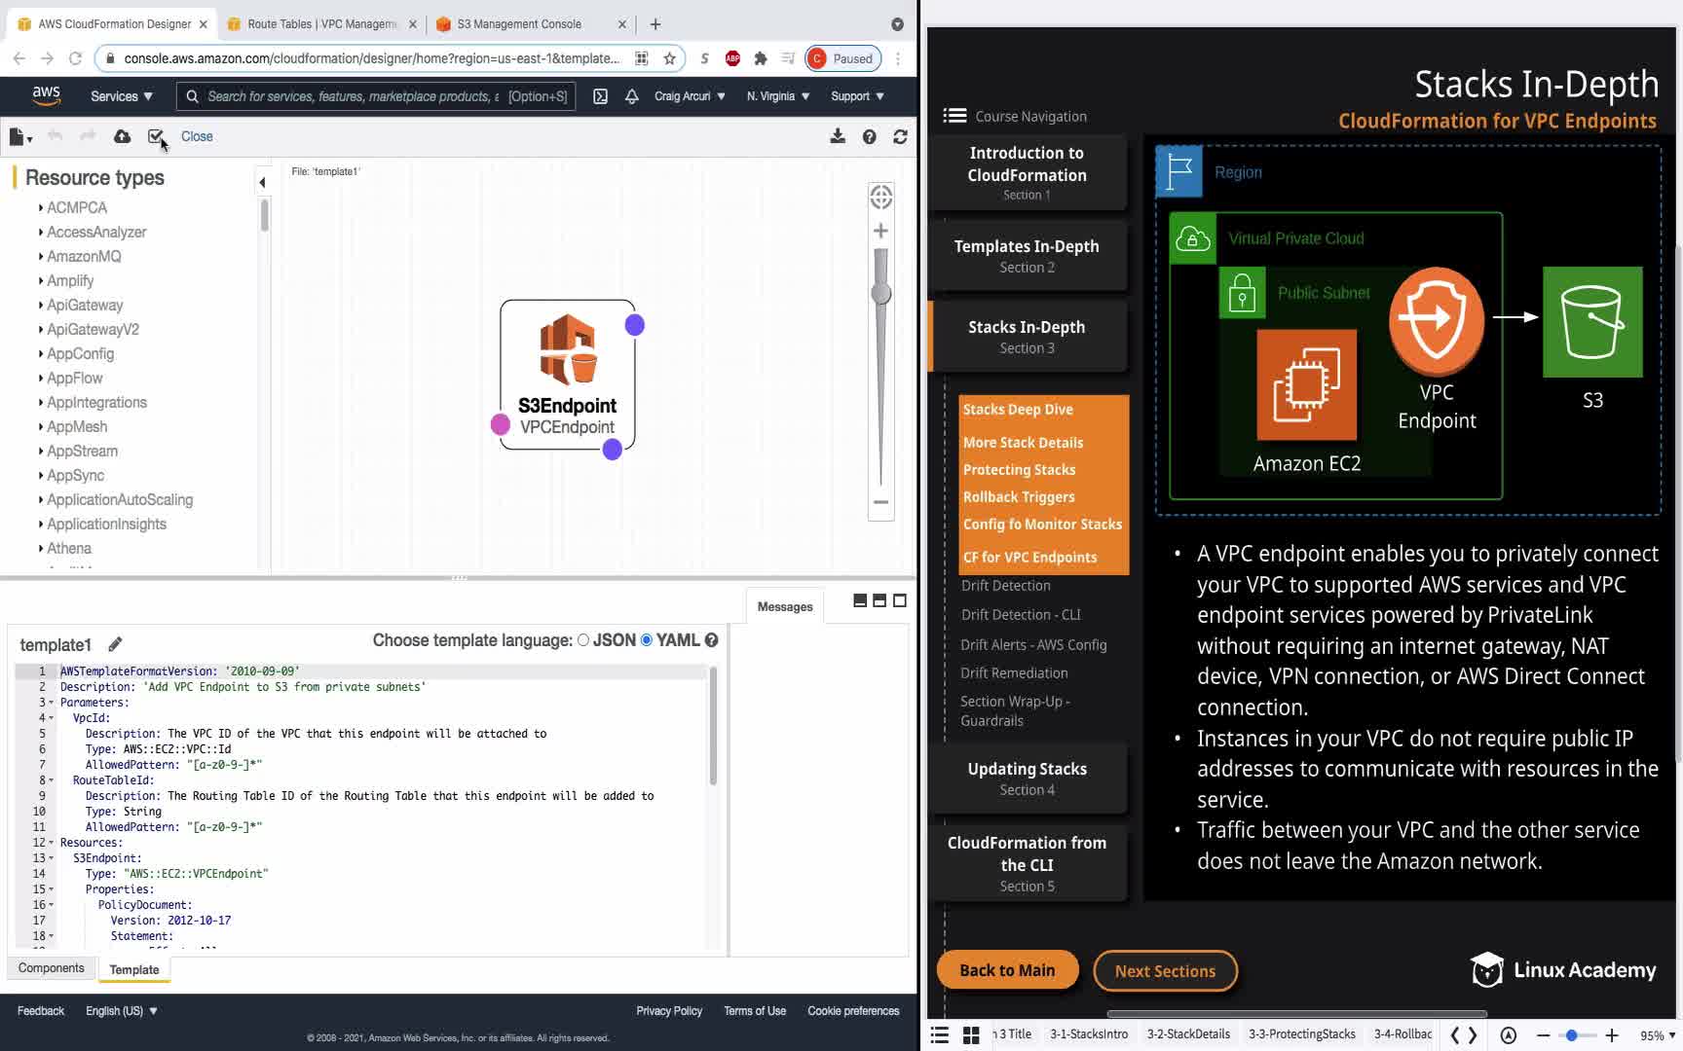Rename template1 using the pencil icon
Screen dimensions: 1683x1051
click(x=115, y=644)
